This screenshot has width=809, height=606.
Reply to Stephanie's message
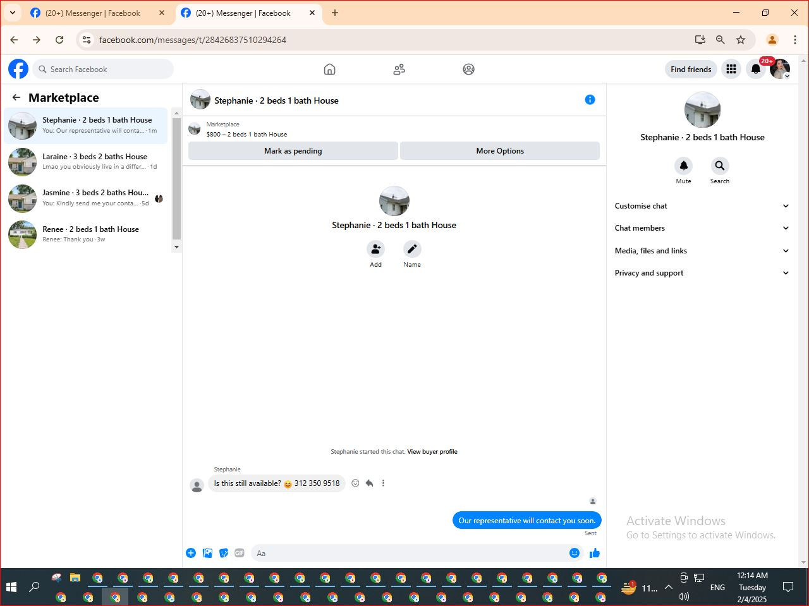coord(369,483)
